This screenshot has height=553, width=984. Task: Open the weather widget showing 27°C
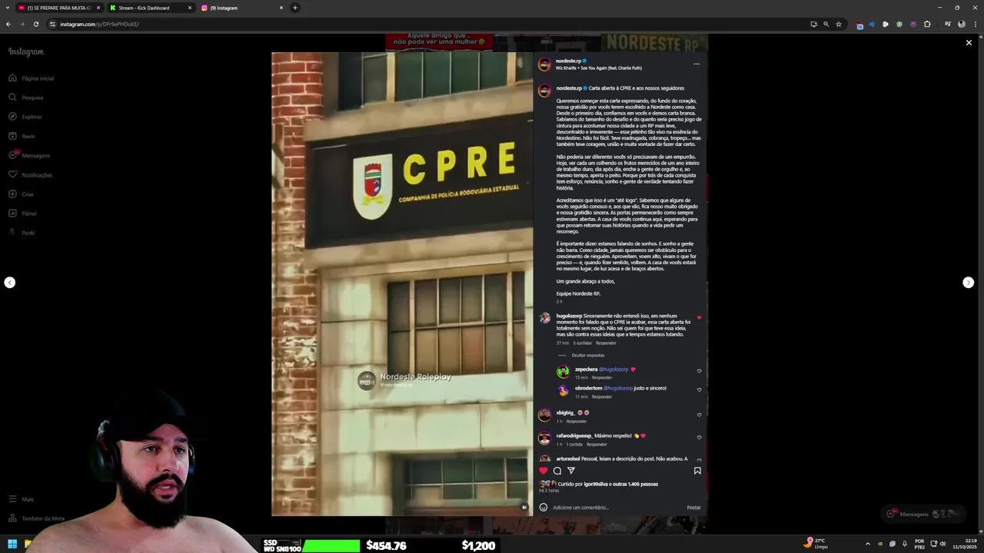tap(816, 544)
